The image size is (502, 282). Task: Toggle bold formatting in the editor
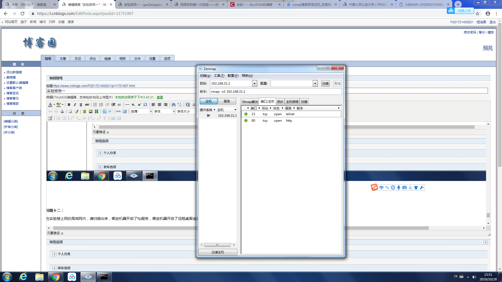(x=69, y=105)
